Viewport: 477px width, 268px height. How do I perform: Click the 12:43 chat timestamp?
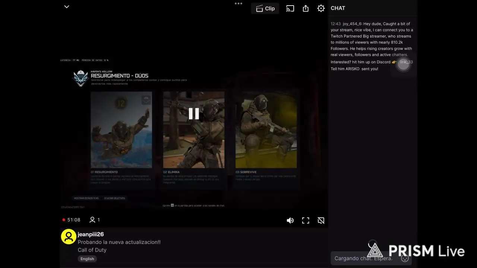pos(336,24)
